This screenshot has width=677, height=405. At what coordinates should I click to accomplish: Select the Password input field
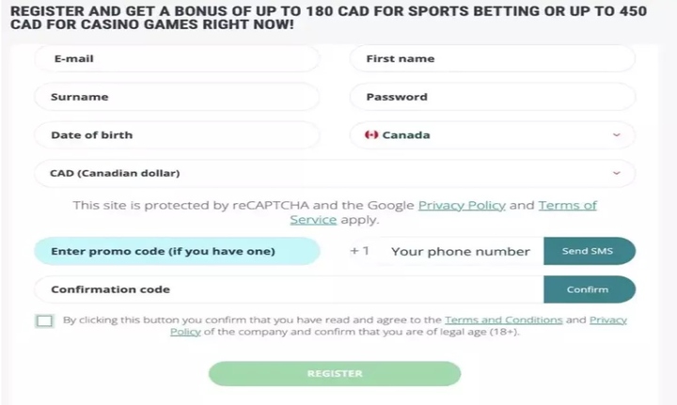(x=493, y=97)
